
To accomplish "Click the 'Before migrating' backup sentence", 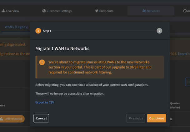I will tap(92, 85).
